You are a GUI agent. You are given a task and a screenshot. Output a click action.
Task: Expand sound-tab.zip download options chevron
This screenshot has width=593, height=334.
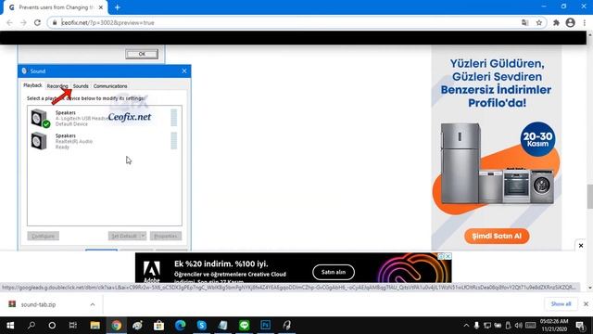93,304
